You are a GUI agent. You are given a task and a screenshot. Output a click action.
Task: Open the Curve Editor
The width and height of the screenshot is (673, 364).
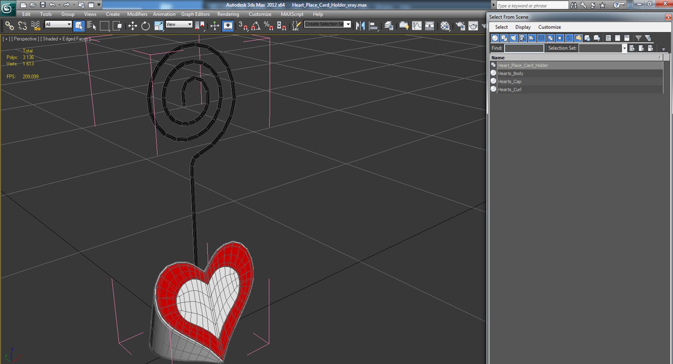click(x=417, y=26)
